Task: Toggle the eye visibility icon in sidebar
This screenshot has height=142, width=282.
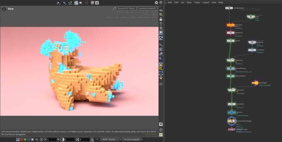Action: pos(161,124)
